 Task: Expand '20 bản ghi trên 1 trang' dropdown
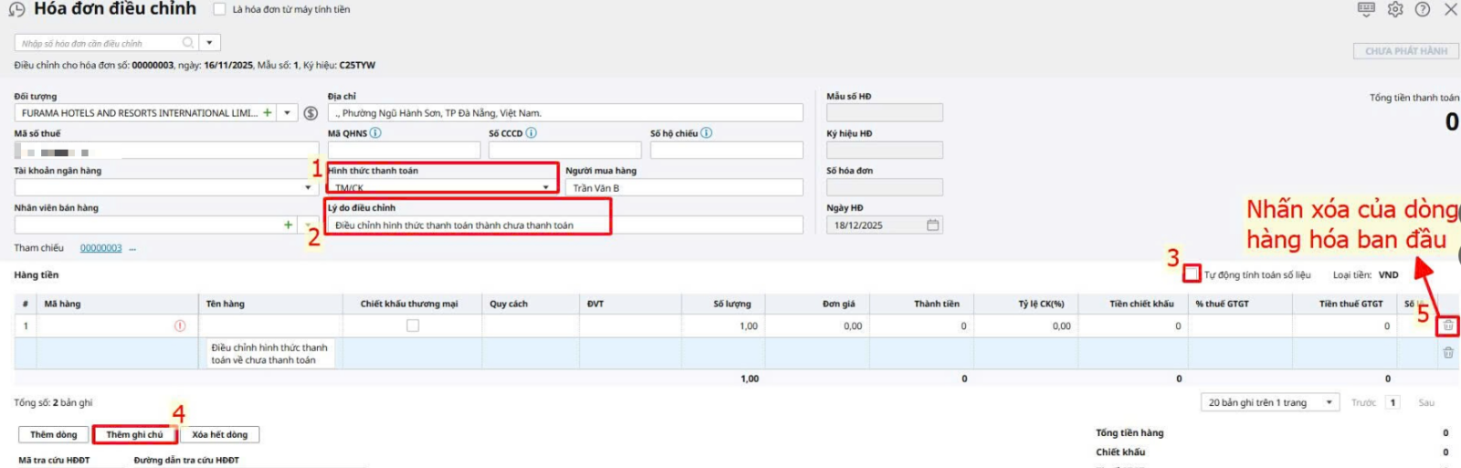pyautogui.click(x=1329, y=402)
